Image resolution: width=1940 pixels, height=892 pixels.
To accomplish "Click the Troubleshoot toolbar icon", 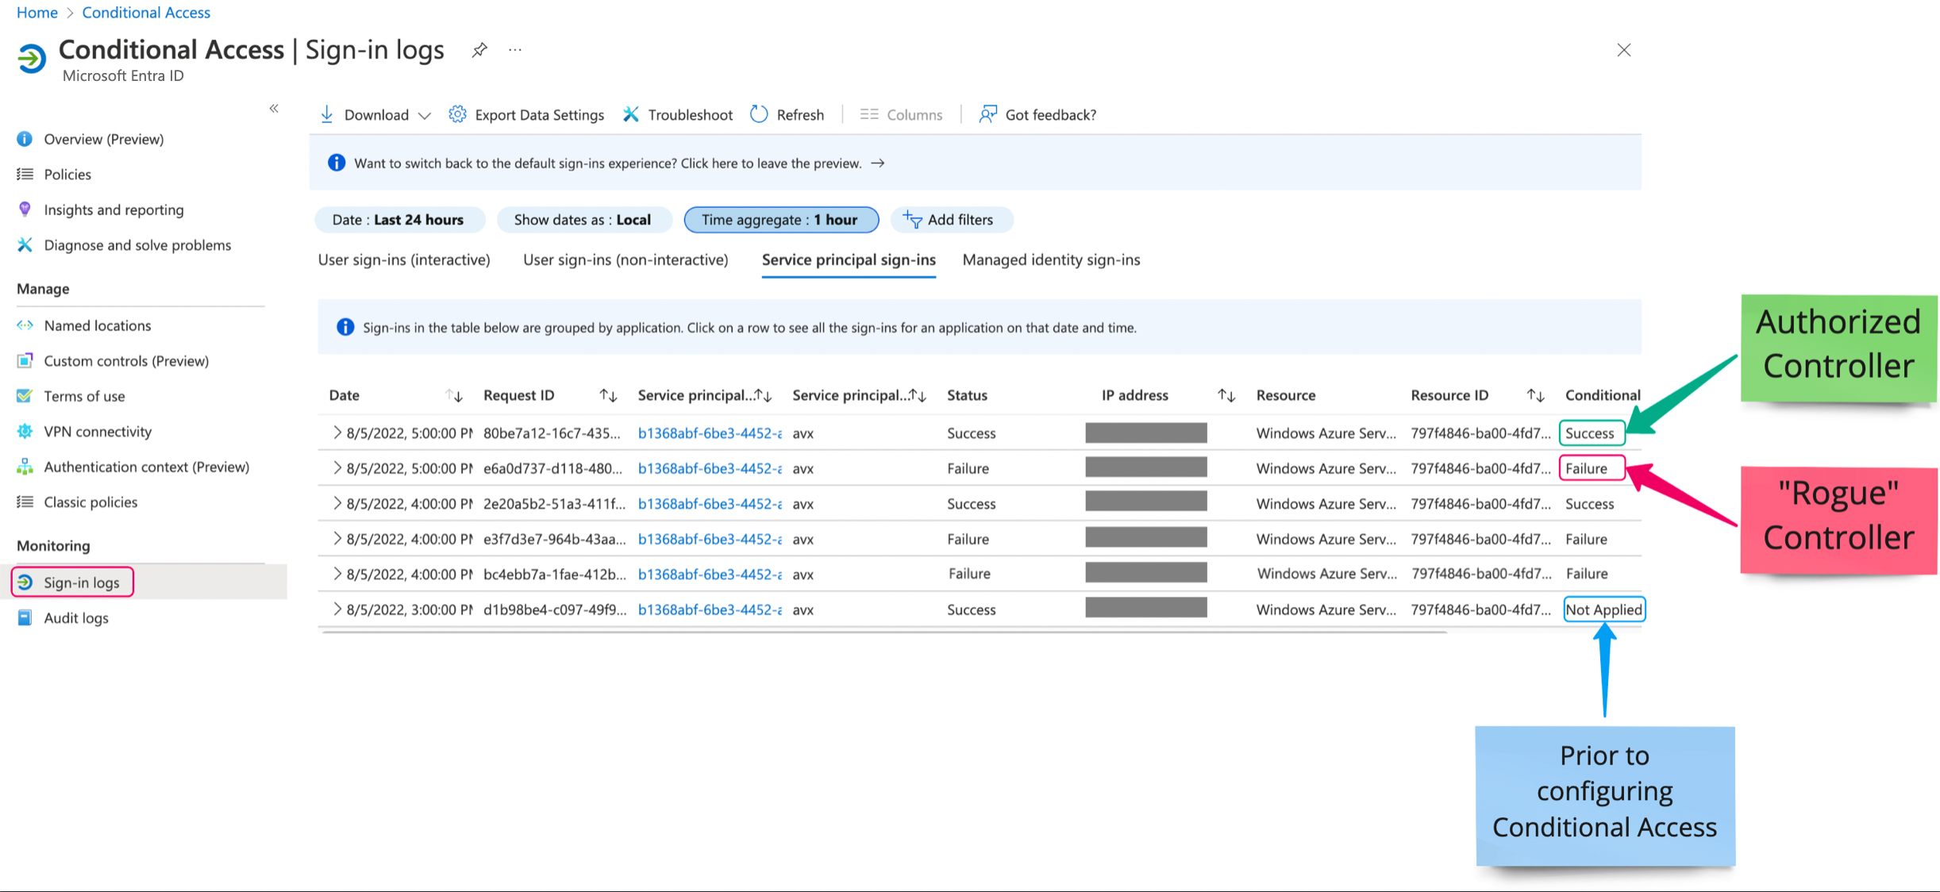I will (x=631, y=114).
